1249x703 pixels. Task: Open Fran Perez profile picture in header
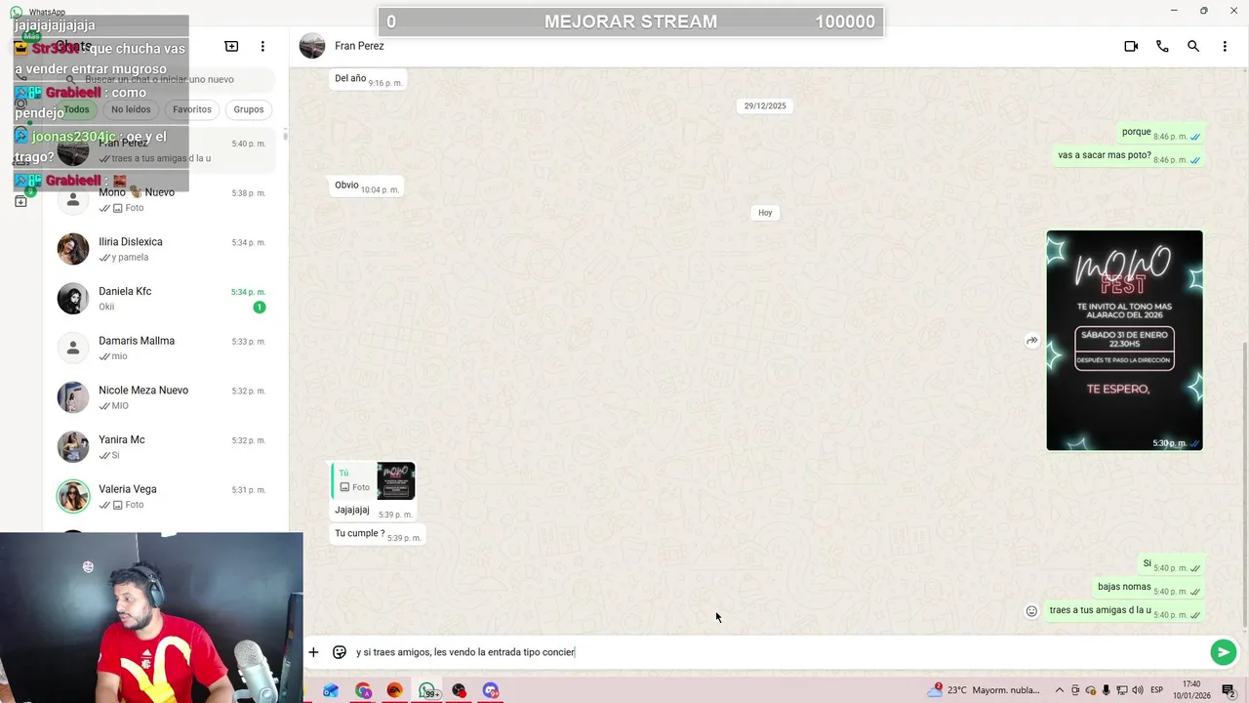coord(312,46)
